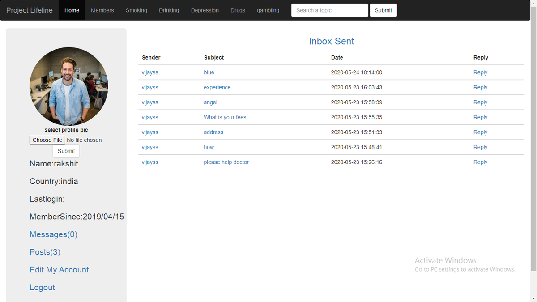Reply to the 'please help doctor' message
The height and width of the screenshot is (302, 537).
[480, 162]
